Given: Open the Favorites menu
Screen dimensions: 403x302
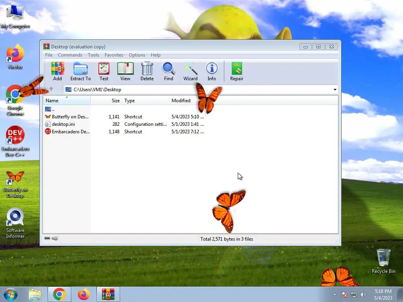Looking at the screenshot, I should [114, 55].
